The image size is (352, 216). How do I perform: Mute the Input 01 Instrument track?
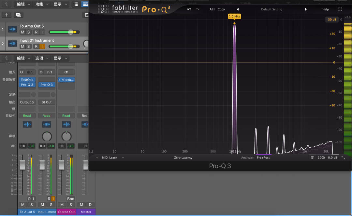(22, 47)
